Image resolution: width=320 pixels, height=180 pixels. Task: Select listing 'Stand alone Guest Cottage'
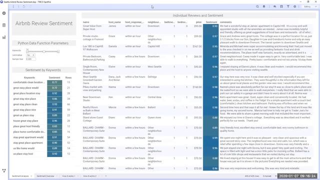click(x=92, y=119)
